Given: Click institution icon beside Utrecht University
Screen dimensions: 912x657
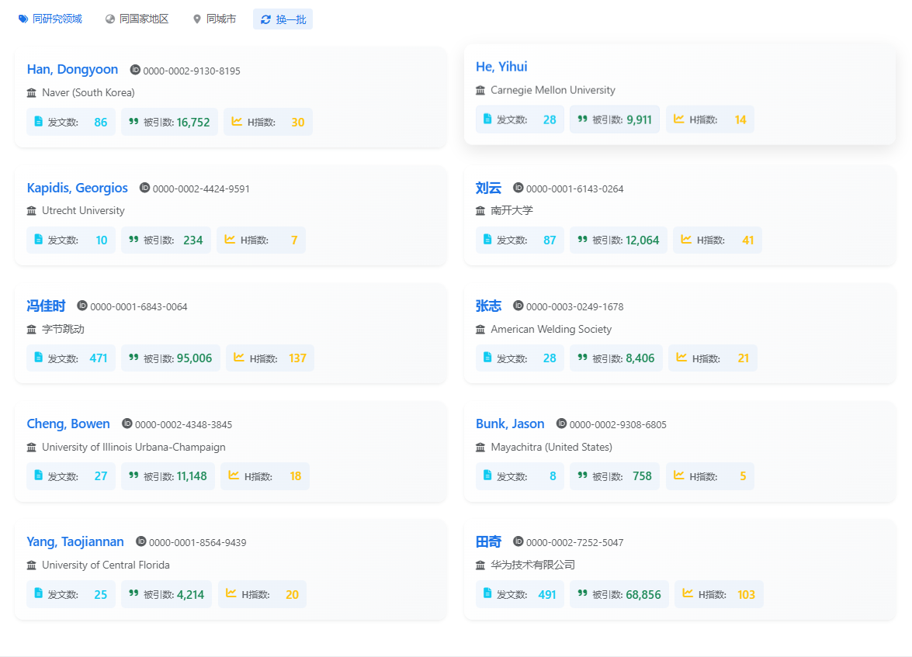Looking at the screenshot, I should point(32,211).
